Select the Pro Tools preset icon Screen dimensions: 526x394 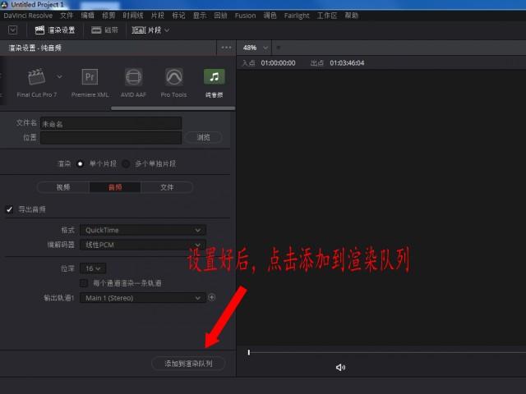tap(173, 76)
